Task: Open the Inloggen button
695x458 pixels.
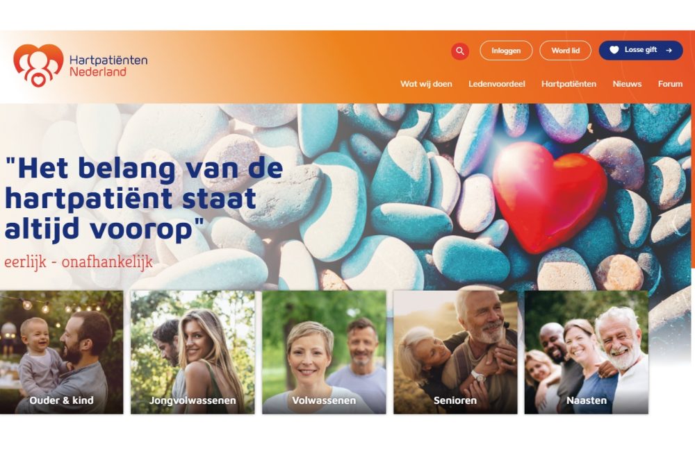Action: point(506,51)
